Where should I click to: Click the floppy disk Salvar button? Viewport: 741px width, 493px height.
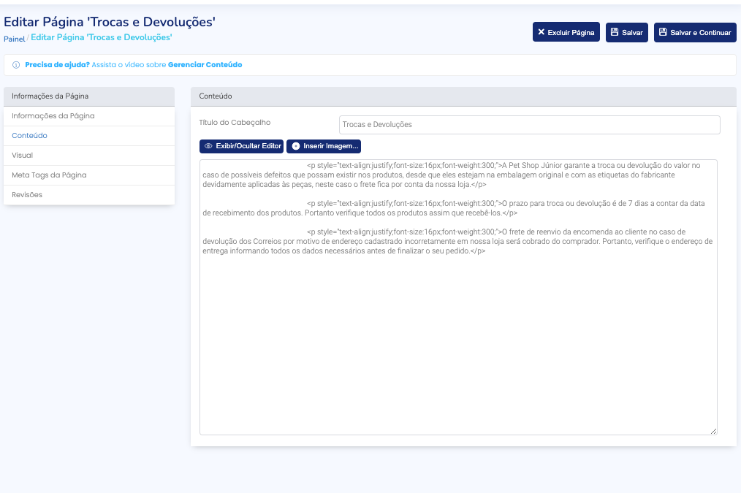pyautogui.click(x=626, y=32)
